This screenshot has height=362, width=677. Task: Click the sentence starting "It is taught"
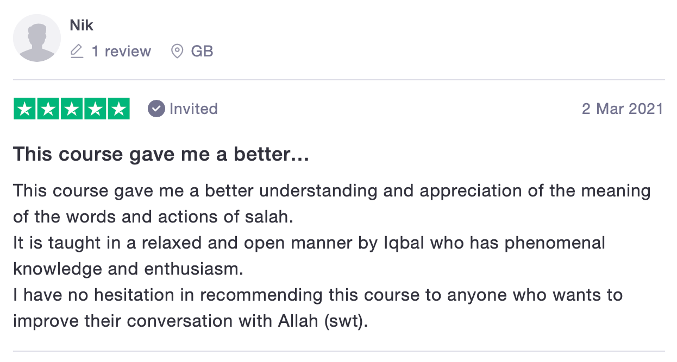pos(309,243)
